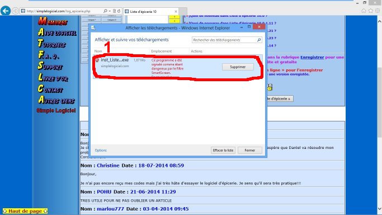
Task: Open the Membres sidebar menu item
Action: (53, 21)
